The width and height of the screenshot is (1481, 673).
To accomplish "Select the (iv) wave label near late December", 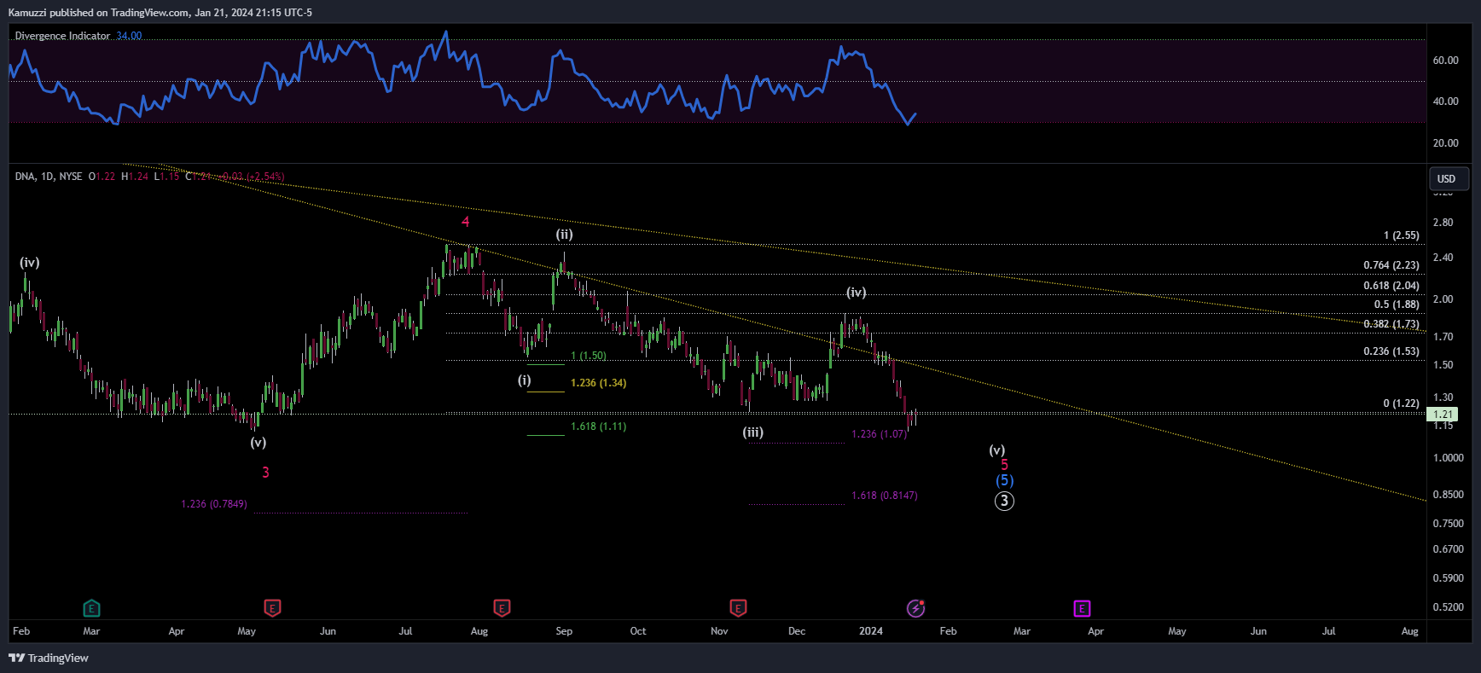I will [x=856, y=293].
